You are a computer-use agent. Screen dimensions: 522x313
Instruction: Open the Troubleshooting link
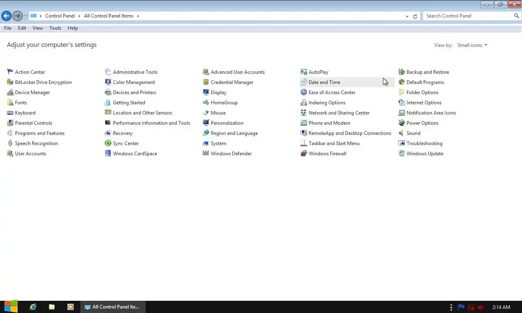[424, 143]
